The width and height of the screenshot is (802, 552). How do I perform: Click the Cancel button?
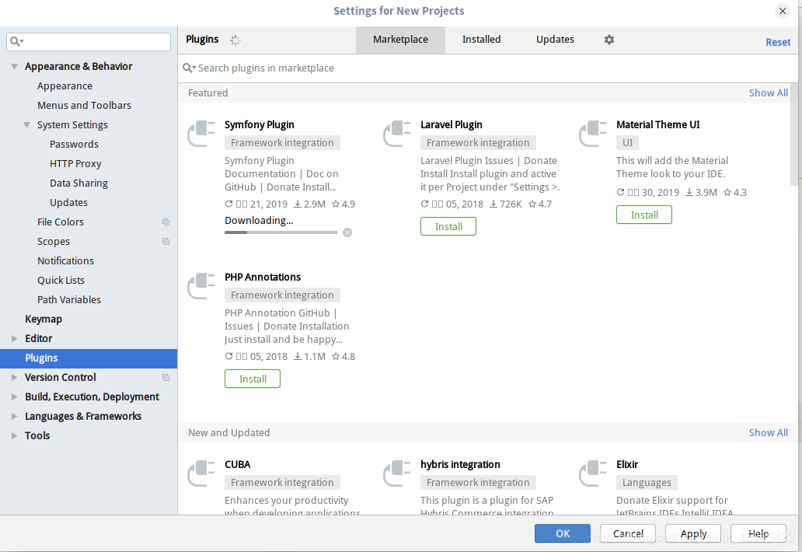tap(628, 533)
